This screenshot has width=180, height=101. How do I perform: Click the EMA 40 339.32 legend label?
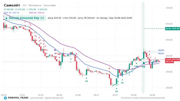point(37,13)
